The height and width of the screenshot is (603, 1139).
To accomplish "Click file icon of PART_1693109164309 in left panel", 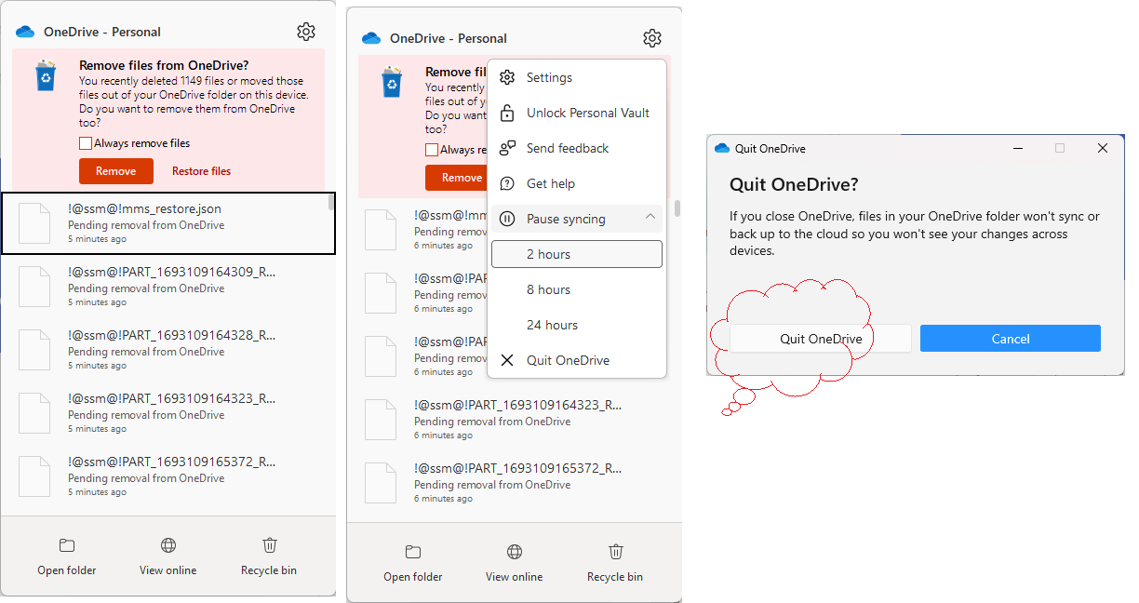I will (34, 287).
